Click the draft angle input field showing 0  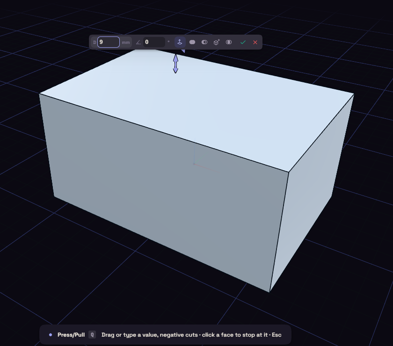point(154,42)
